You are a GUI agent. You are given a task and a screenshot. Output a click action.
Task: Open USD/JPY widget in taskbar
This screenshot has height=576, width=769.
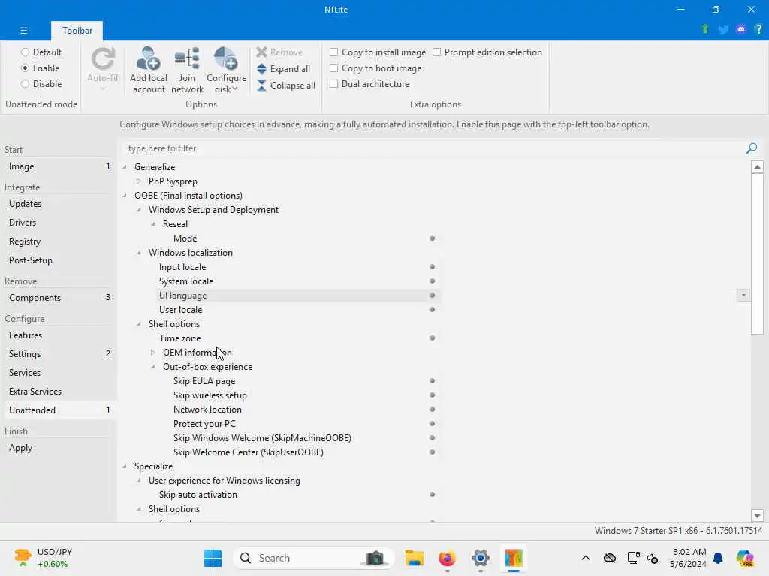pyautogui.click(x=43, y=558)
